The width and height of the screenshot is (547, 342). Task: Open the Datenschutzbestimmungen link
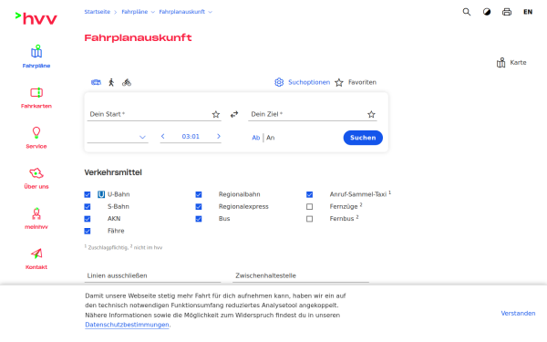click(127, 325)
